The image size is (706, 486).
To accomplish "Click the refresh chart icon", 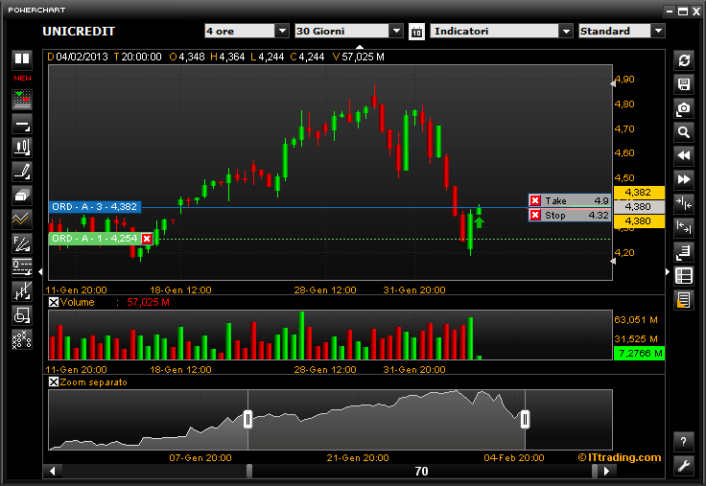I will click(683, 59).
